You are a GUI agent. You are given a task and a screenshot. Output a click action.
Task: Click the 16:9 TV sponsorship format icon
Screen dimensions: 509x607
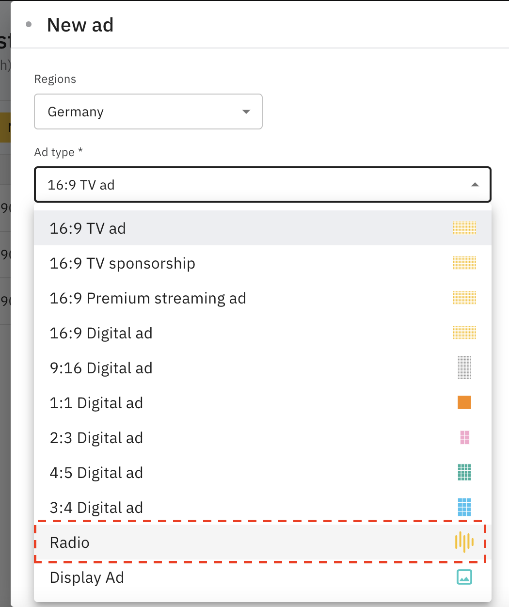[464, 263]
